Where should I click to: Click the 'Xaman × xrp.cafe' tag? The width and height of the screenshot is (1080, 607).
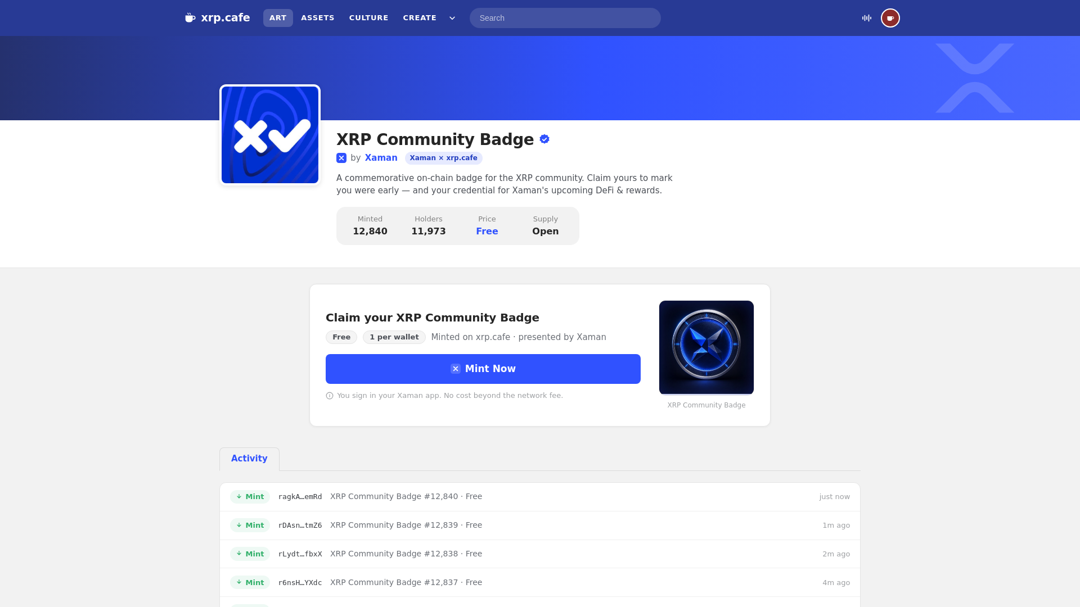443,158
